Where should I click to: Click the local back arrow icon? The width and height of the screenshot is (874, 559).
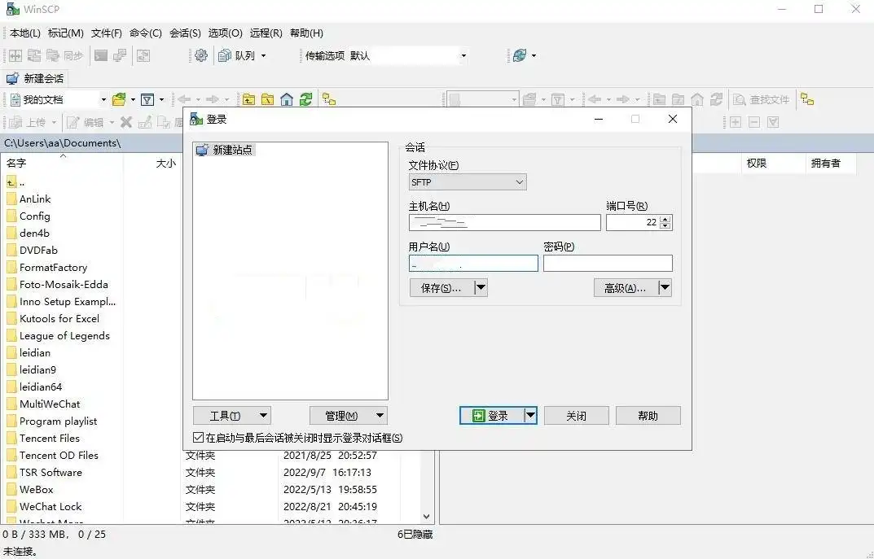point(184,99)
